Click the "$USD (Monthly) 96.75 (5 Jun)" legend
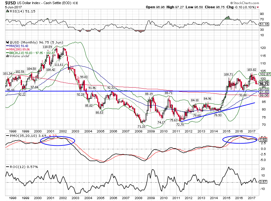271x201 pixels. coord(36,42)
